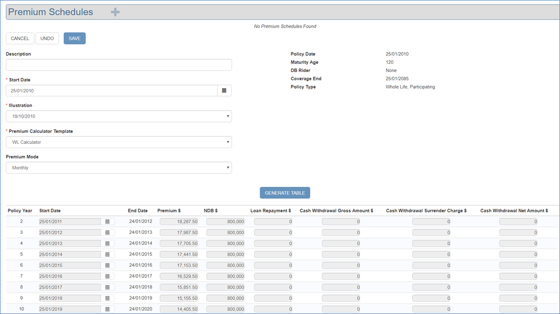The height and width of the screenshot is (314, 560).
Task: Open calendar icon for policy year 10 row
Action: (107, 309)
